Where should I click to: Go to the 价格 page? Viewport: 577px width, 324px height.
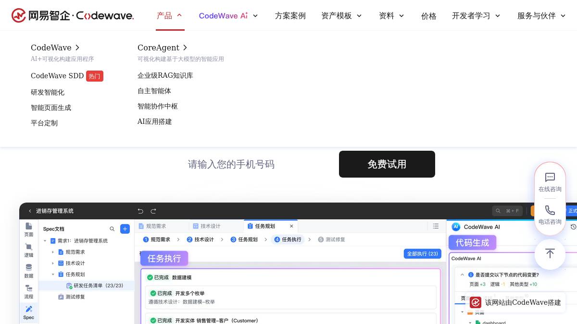pos(428,16)
